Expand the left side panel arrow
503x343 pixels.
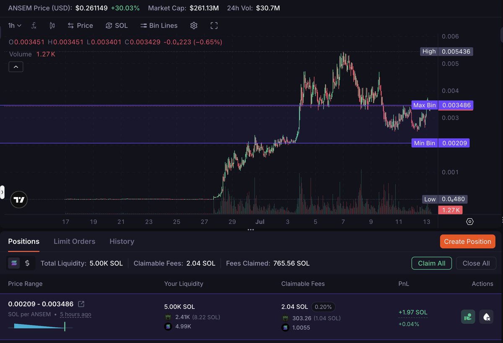click(2, 192)
